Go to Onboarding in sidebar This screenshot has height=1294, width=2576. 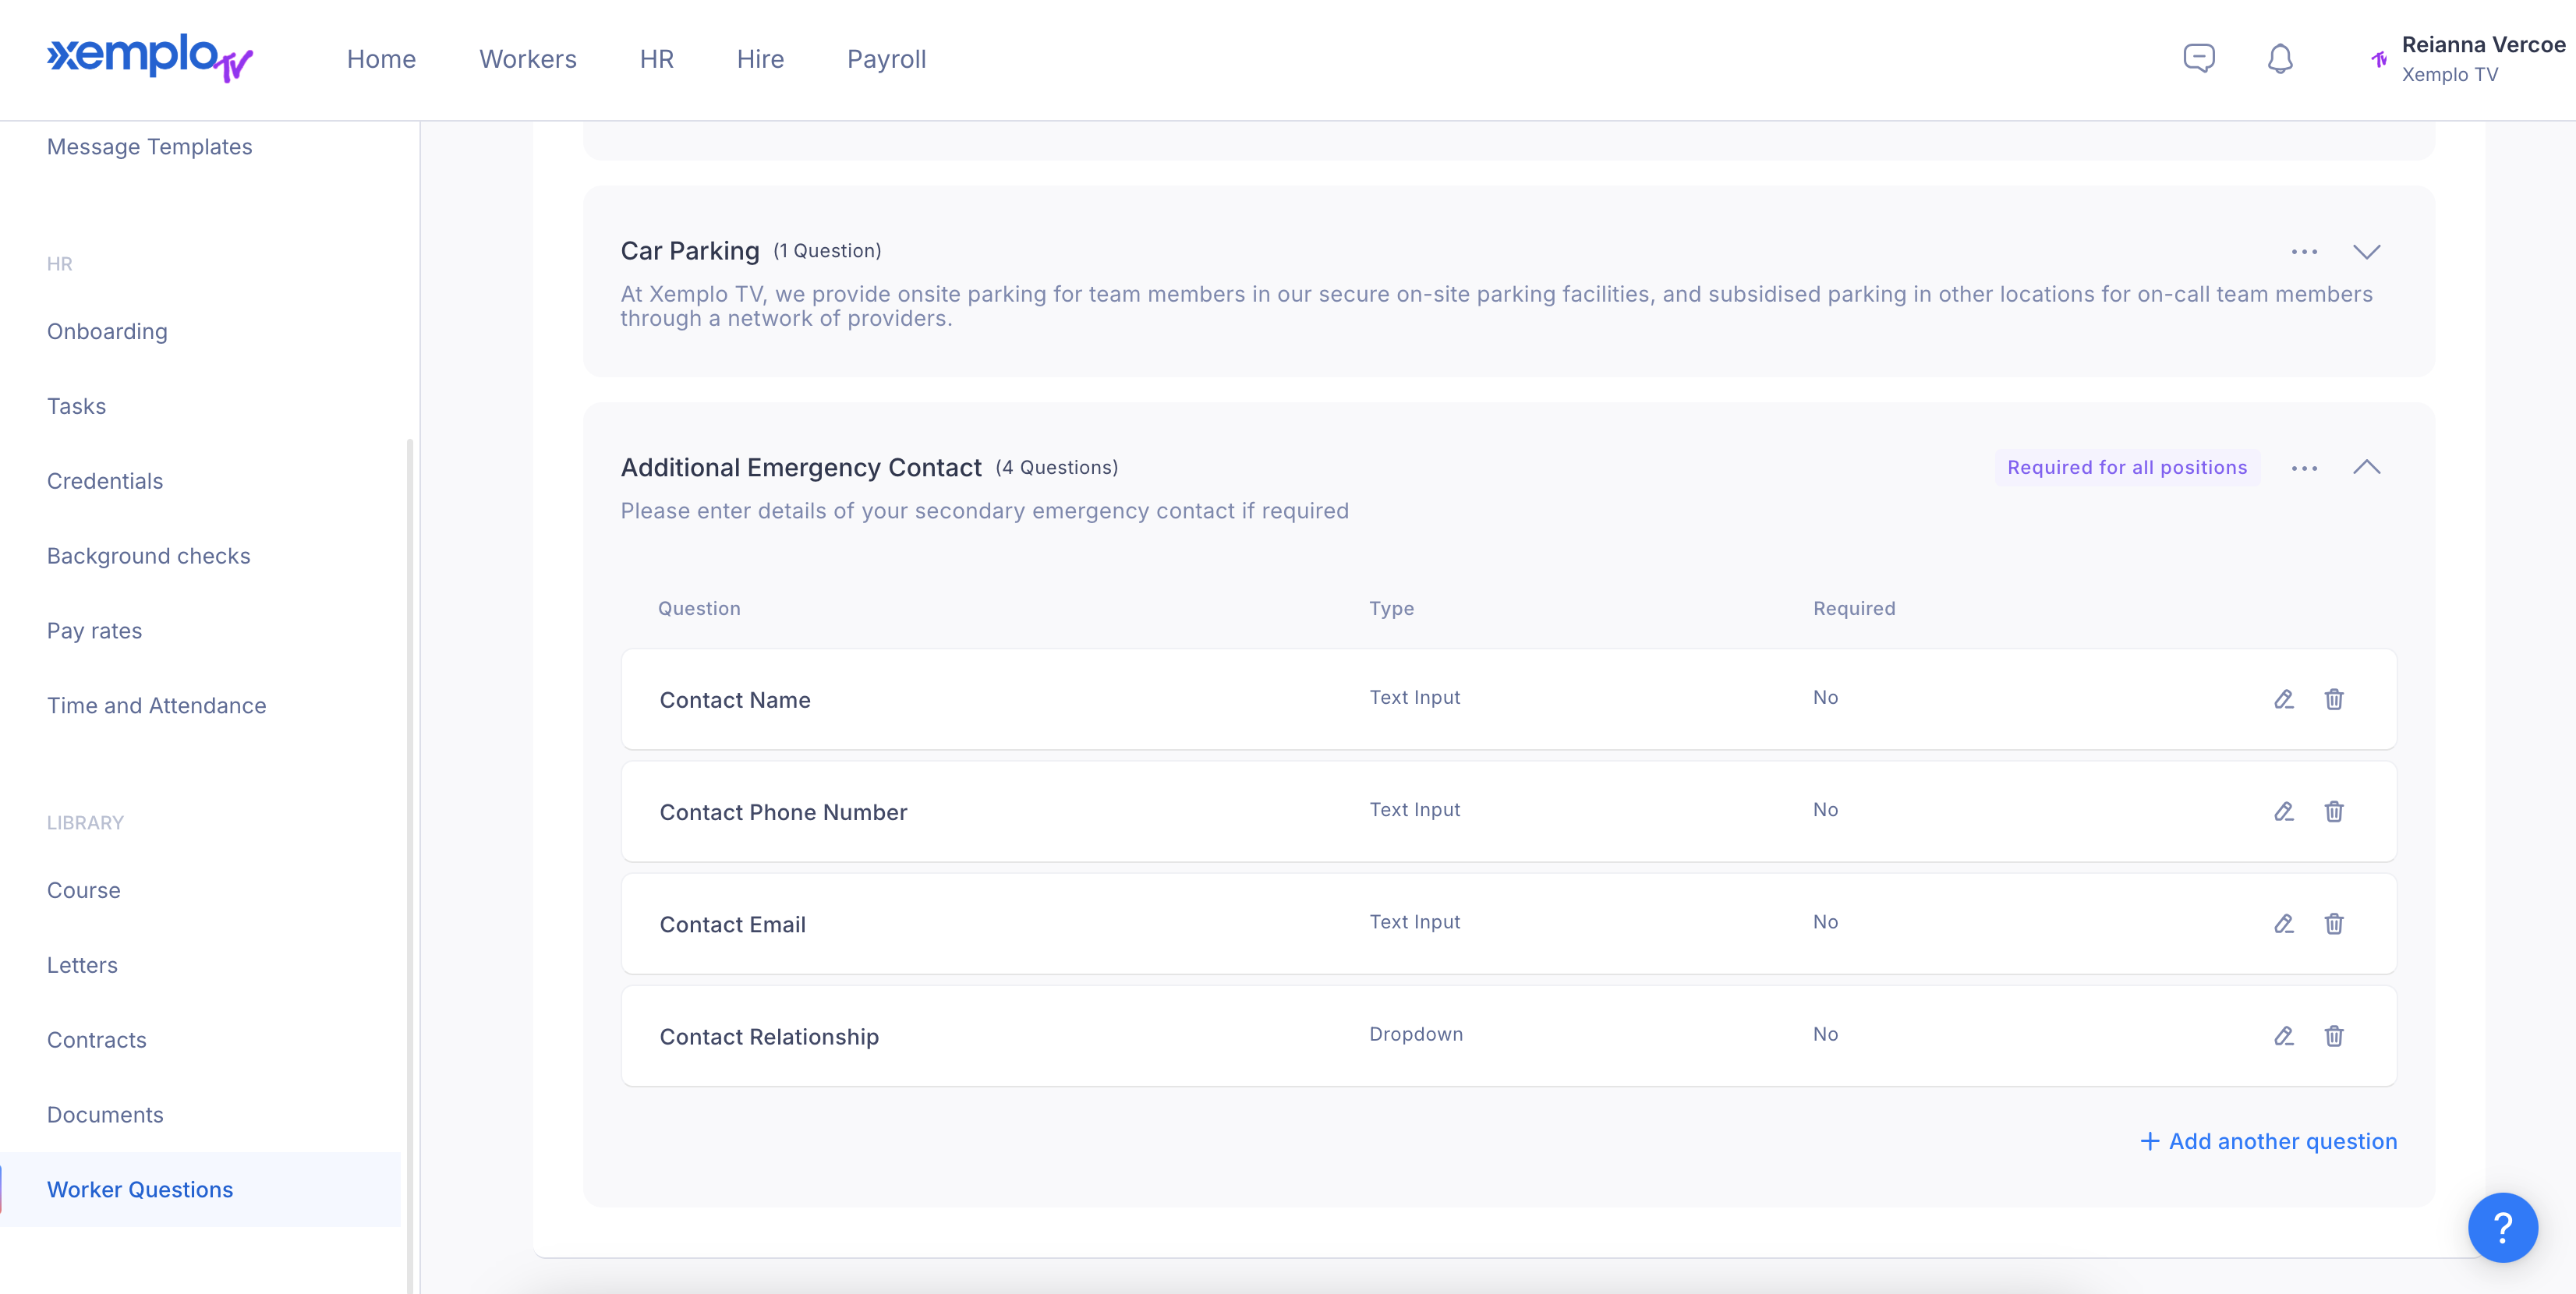point(107,331)
